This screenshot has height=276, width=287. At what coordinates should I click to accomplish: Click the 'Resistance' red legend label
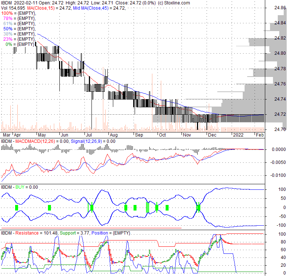point(27,233)
